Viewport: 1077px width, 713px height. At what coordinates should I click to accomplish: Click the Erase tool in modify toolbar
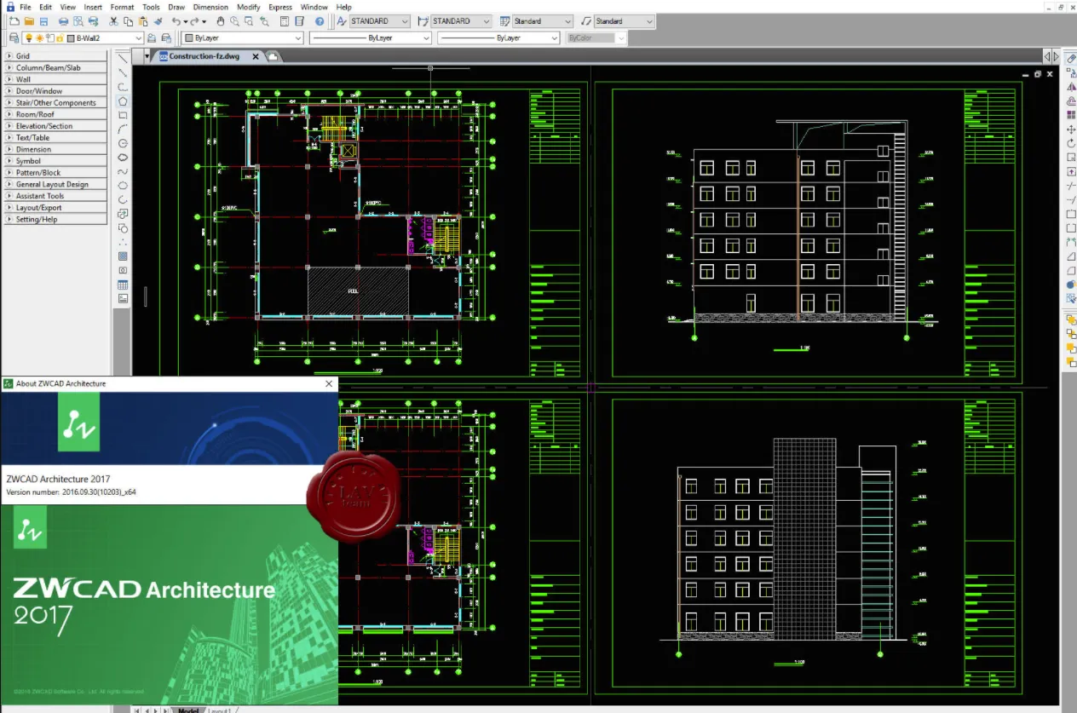[1071, 58]
